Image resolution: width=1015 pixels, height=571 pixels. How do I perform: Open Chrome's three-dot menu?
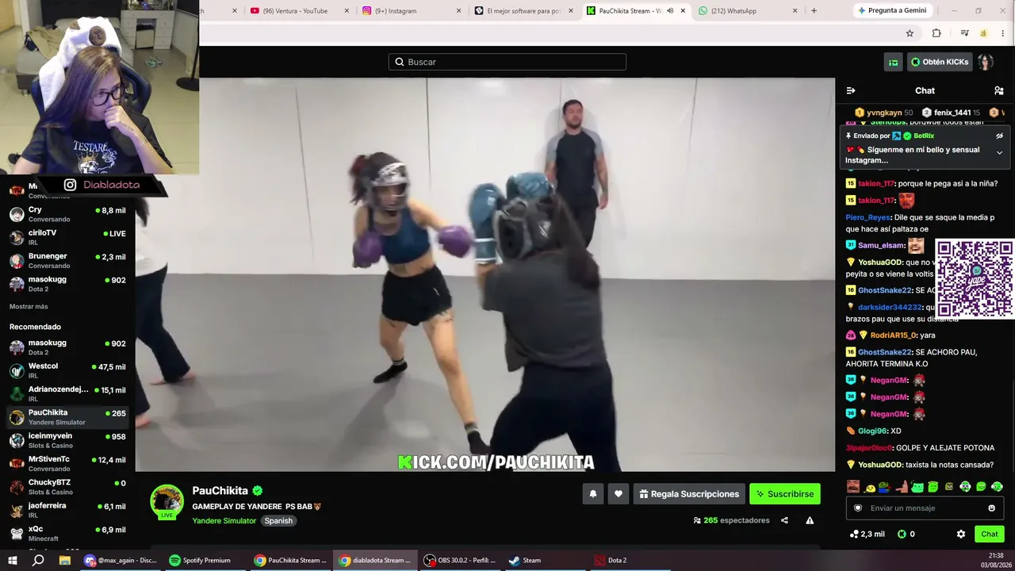click(x=1004, y=33)
